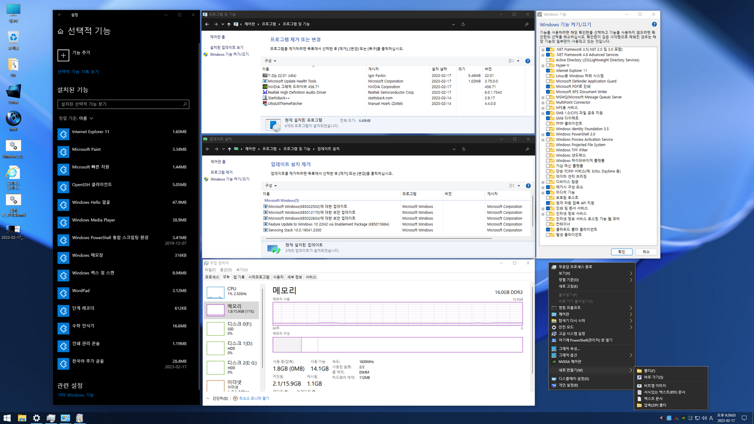The image size is (754, 424).
Task: Open the 정렬 기준: 이름 dropdown in Settings
Action: (x=76, y=118)
